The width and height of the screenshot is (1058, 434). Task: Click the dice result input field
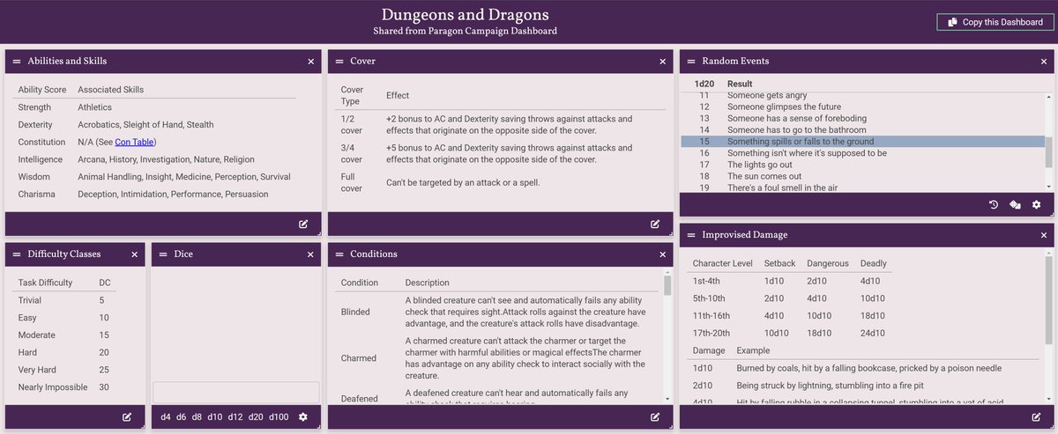click(x=236, y=392)
